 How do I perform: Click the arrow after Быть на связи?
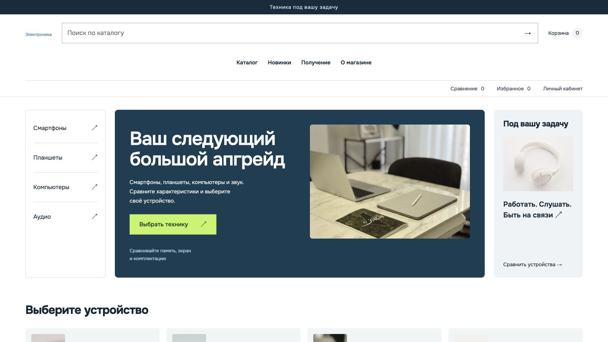559,215
